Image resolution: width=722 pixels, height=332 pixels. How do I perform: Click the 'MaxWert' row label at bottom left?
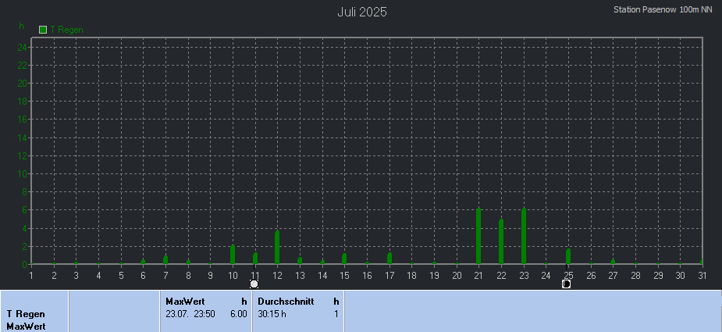point(26,327)
